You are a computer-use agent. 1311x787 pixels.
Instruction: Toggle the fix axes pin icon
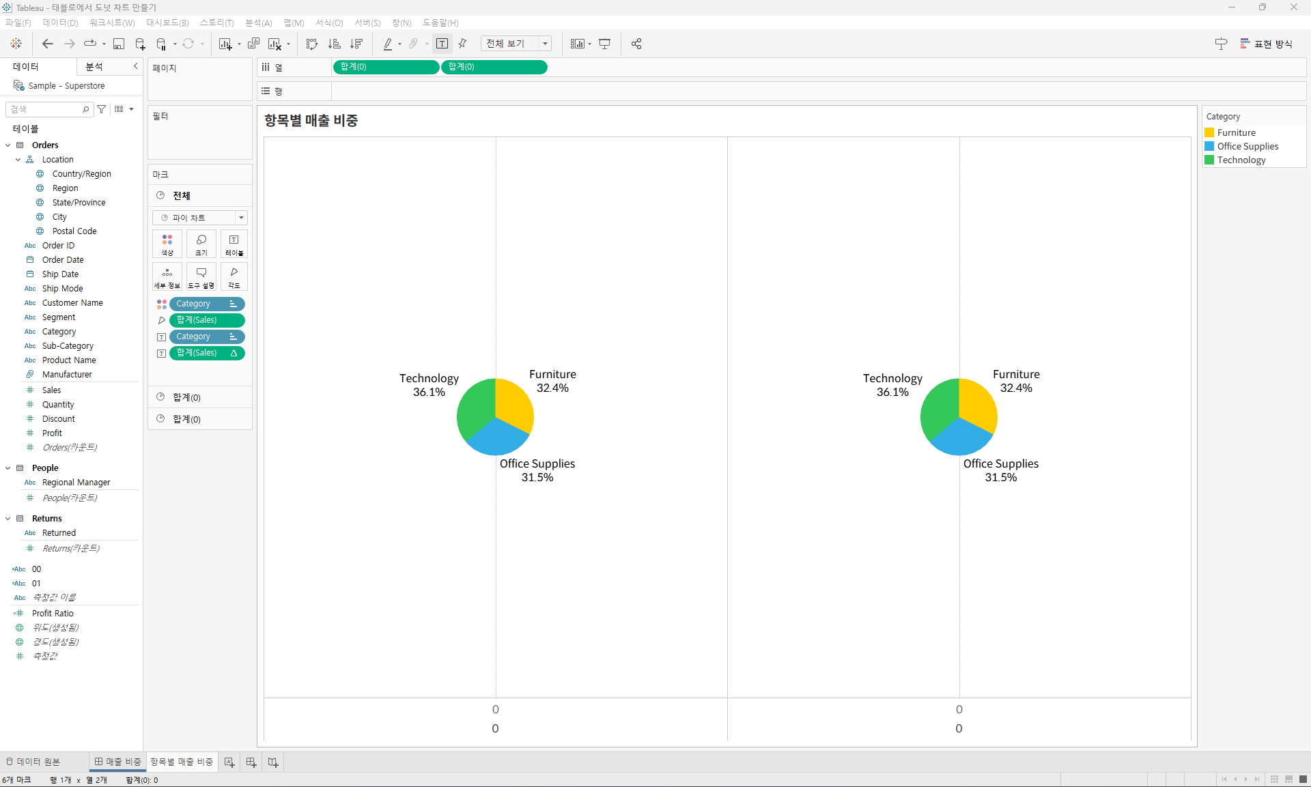click(x=463, y=44)
